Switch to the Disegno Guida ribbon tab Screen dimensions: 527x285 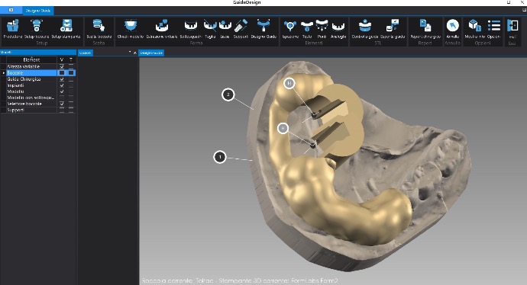[x=37, y=11]
